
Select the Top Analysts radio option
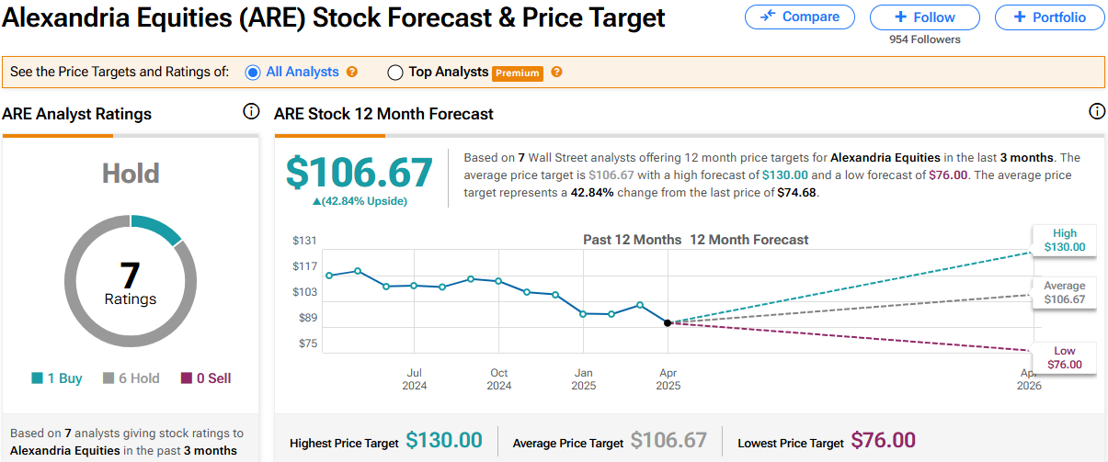pos(395,72)
